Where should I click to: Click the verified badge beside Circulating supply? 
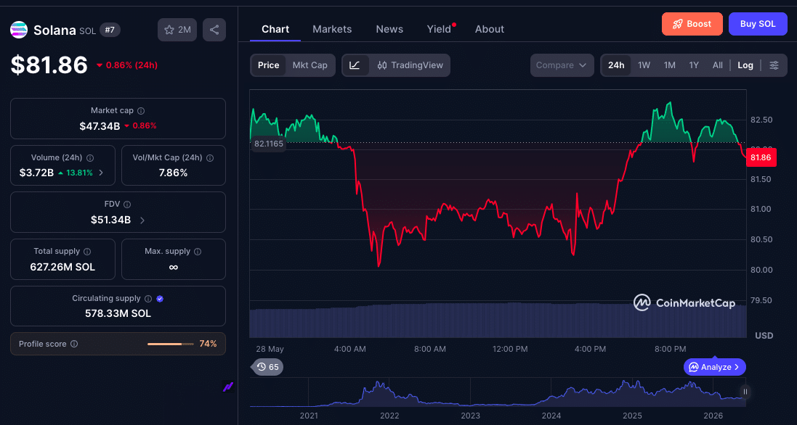(160, 299)
